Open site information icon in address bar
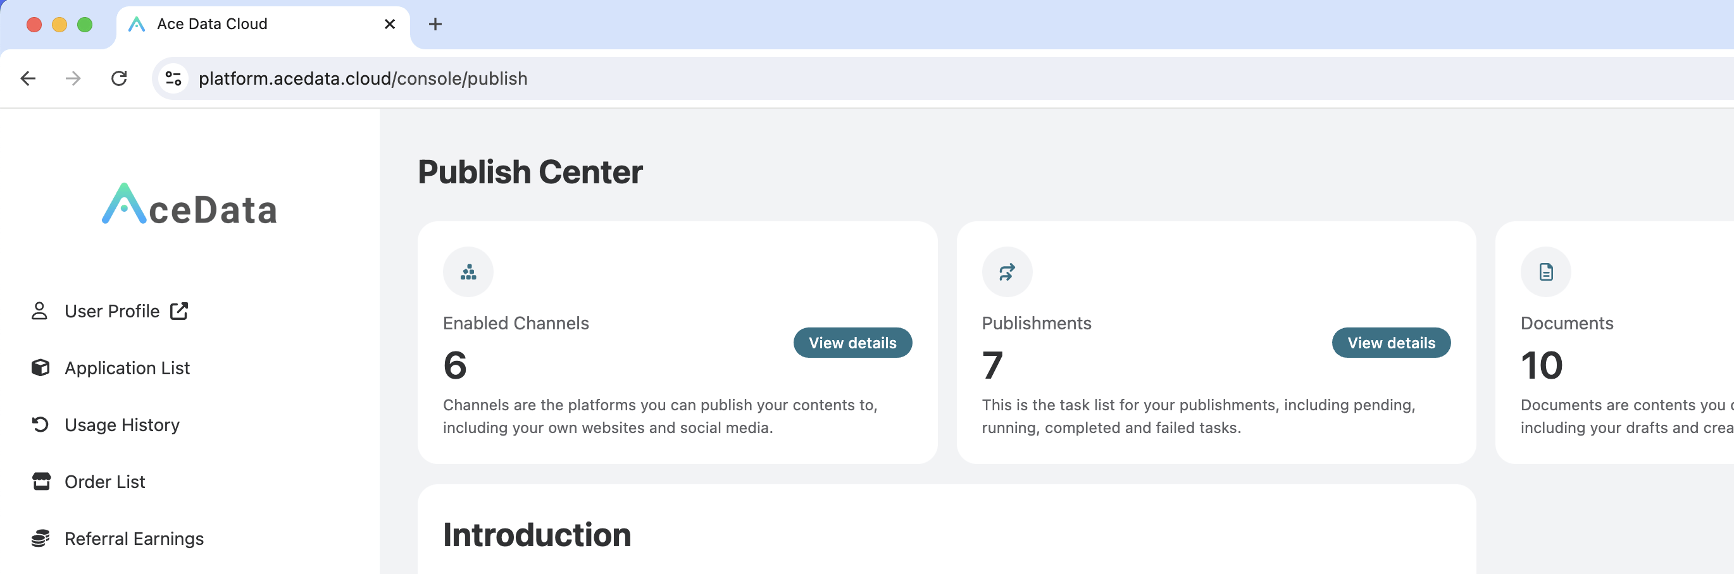Screen dimensions: 1734x574 (x=173, y=78)
